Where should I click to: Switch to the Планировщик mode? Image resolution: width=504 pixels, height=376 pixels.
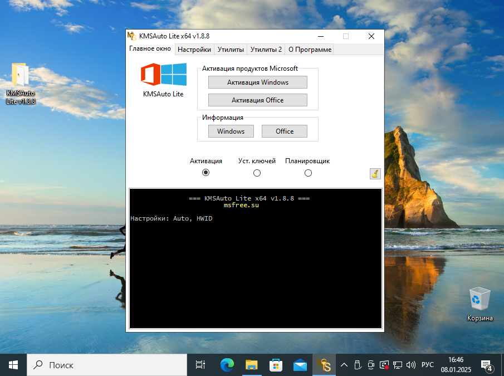tap(308, 173)
